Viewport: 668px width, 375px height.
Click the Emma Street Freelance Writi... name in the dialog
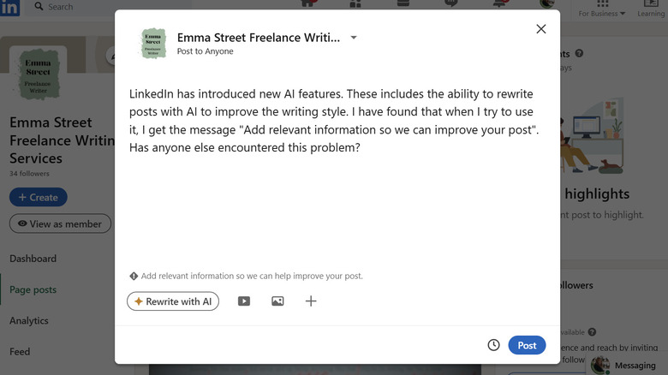pyautogui.click(x=259, y=38)
